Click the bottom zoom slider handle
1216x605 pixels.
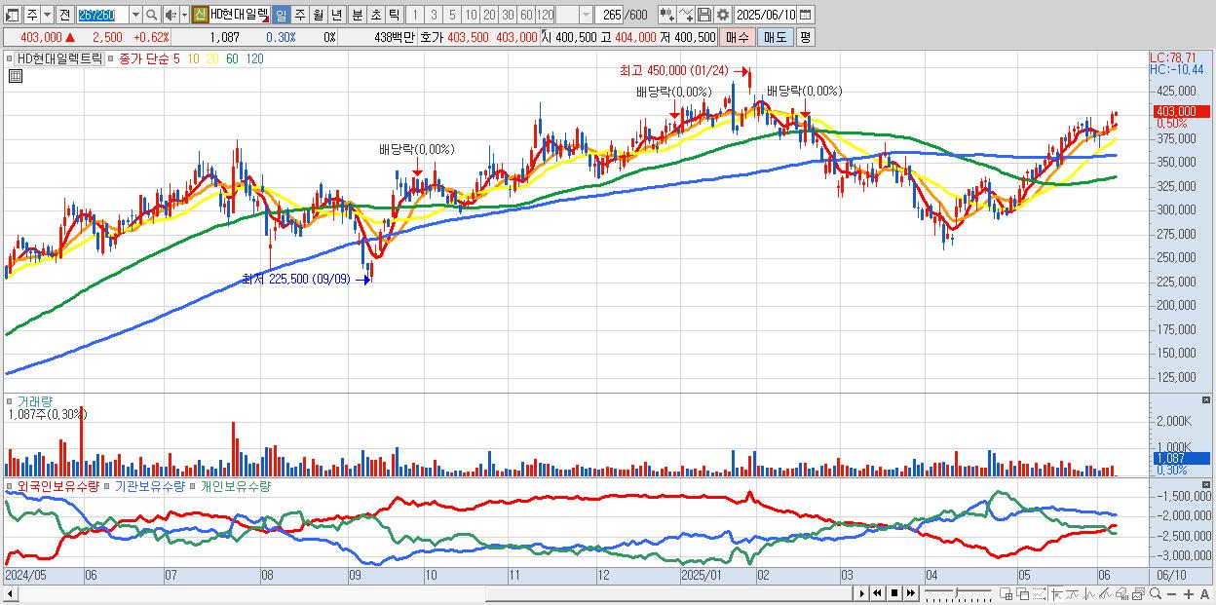957,593
